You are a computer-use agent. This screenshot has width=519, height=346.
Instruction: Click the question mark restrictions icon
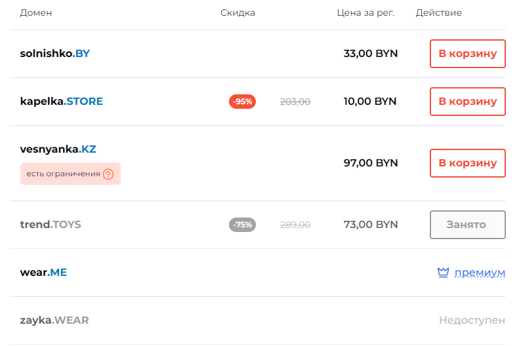[109, 174]
